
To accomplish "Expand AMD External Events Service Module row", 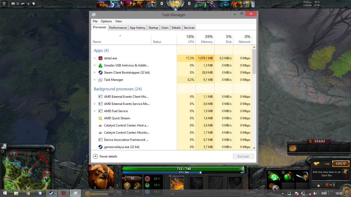I will coord(95,104).
